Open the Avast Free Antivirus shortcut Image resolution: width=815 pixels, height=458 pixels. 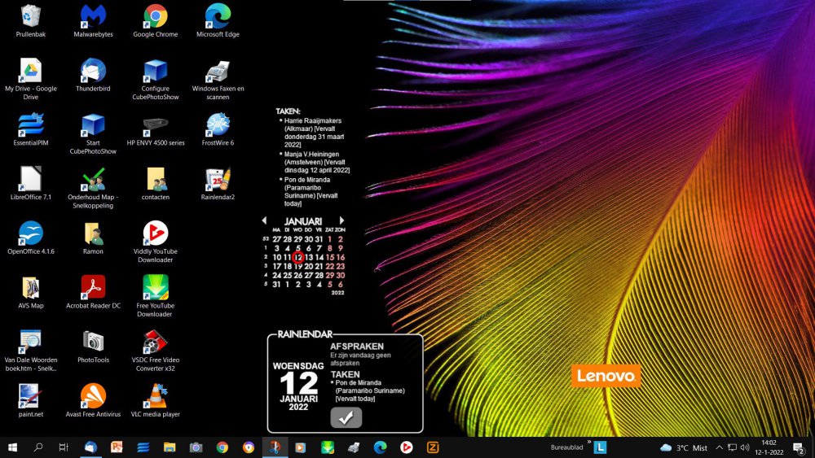[x=93, y=397]
